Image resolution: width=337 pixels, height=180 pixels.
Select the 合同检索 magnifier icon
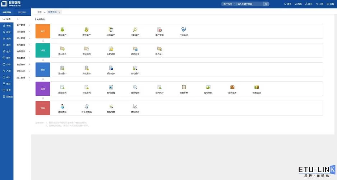135,87
